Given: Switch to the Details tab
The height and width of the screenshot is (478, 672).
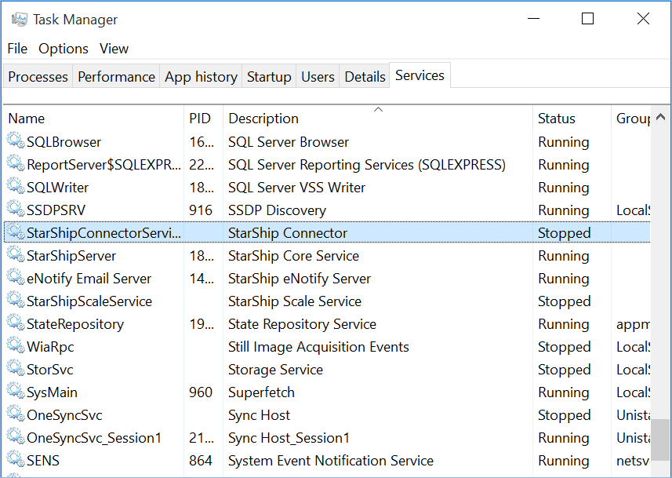Looking at the screenshot, I should coord(365,76).
